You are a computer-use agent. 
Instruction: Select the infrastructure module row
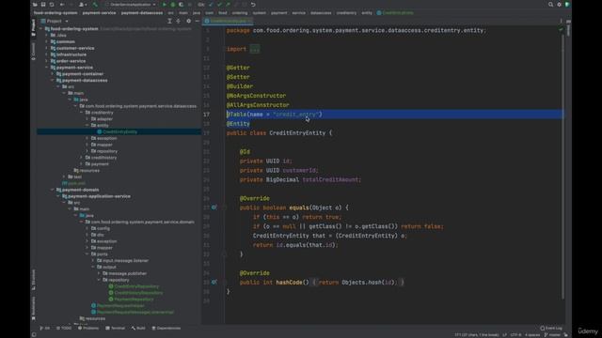71,54
